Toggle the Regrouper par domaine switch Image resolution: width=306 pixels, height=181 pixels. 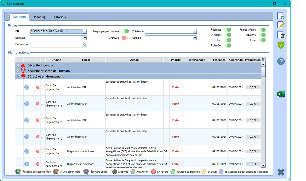click(125, 31)
